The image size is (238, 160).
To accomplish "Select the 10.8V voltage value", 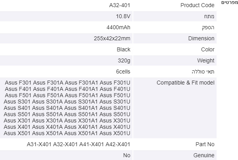I will [x=123, y=16].
